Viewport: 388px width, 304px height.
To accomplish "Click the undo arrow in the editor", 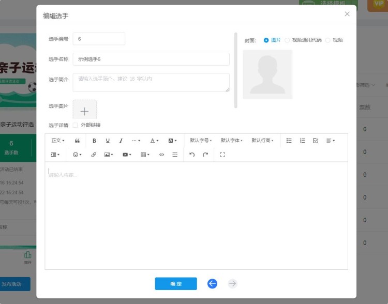I will 192,155.
